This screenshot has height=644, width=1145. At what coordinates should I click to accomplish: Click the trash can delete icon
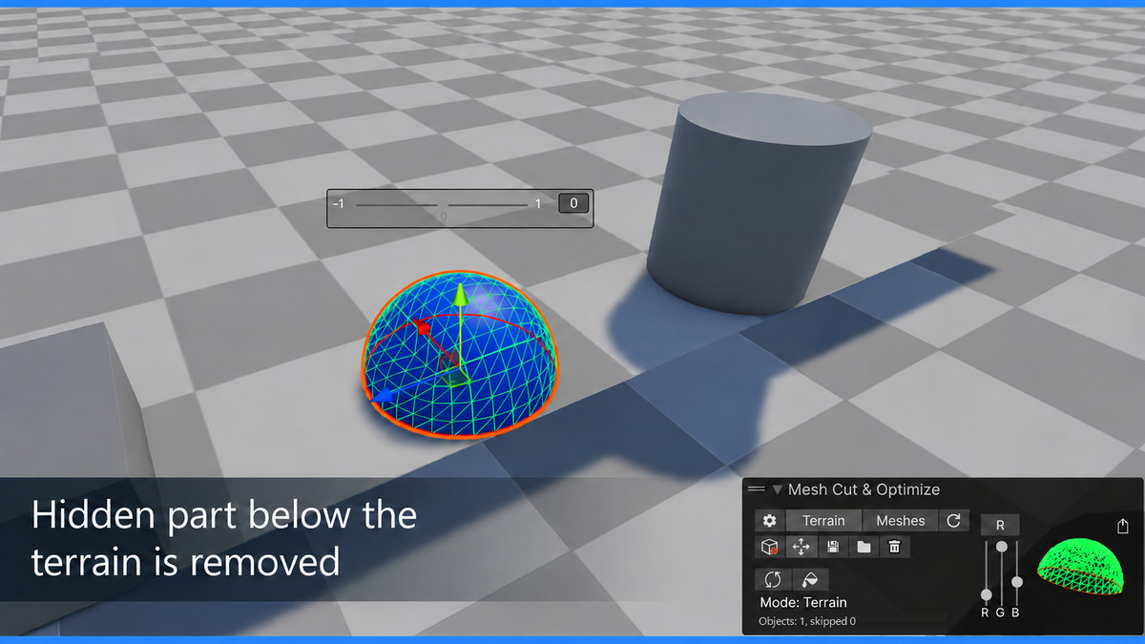894,547
